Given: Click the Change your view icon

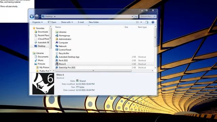Looking at the screenshot, I should (137, 22).
